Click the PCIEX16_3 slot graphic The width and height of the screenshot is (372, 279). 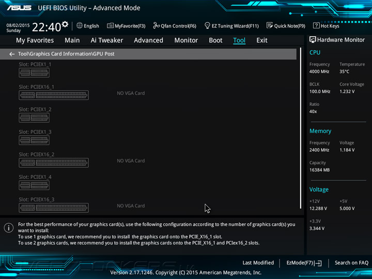coord(54,208)
